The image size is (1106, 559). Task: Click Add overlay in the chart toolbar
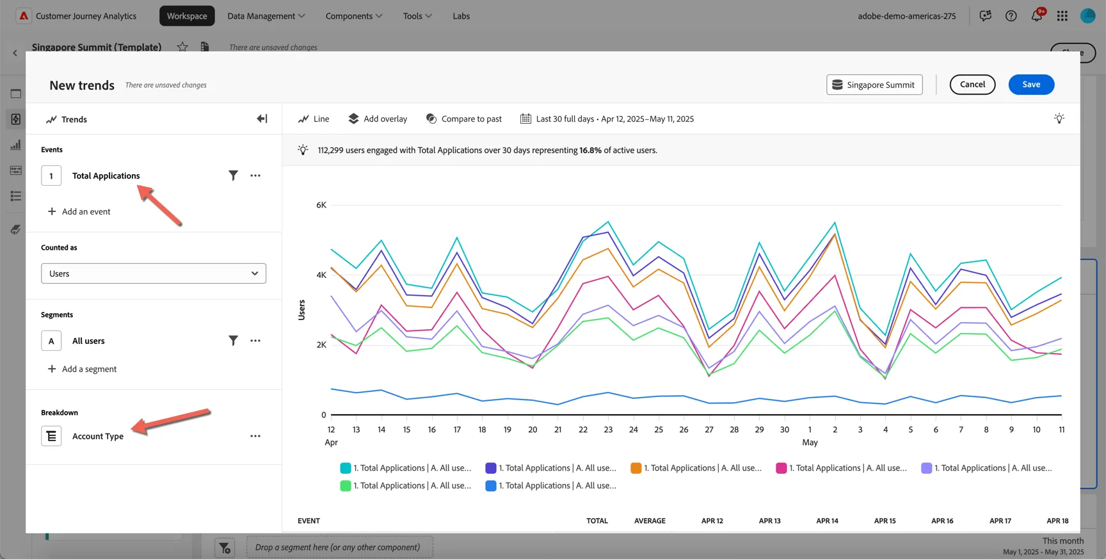tap(378, 118)
